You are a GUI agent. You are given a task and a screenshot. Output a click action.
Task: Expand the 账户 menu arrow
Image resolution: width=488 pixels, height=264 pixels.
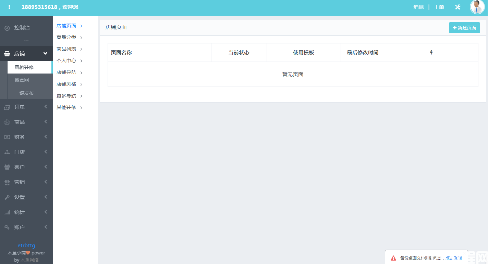point(46,227)
